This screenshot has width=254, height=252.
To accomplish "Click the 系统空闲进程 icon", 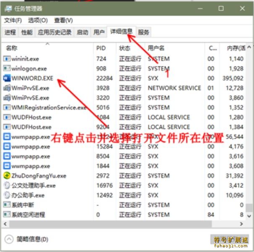I will point(7,215).
